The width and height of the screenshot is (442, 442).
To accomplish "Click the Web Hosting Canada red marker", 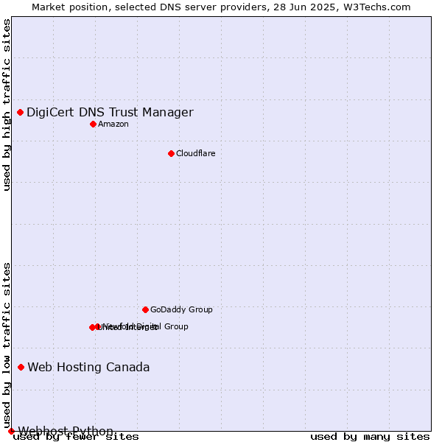I will click(x=21, y=368).
